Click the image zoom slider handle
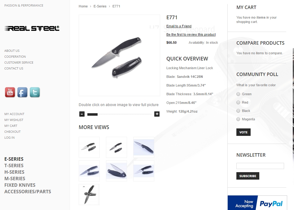Screen dimensions: 294x210 (x=92, y=114)
